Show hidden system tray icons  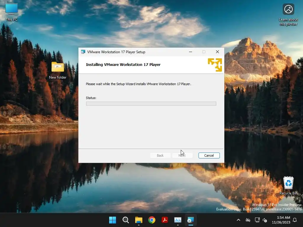pyautogui.click(x=238, y=220)
